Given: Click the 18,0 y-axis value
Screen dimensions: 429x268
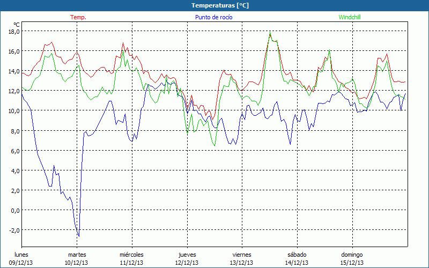Looking at the screenshot, I should click(14, 32).
